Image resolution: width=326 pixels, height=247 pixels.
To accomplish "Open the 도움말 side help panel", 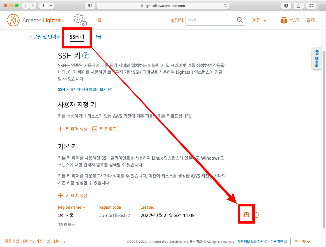I will coord(317,58).
